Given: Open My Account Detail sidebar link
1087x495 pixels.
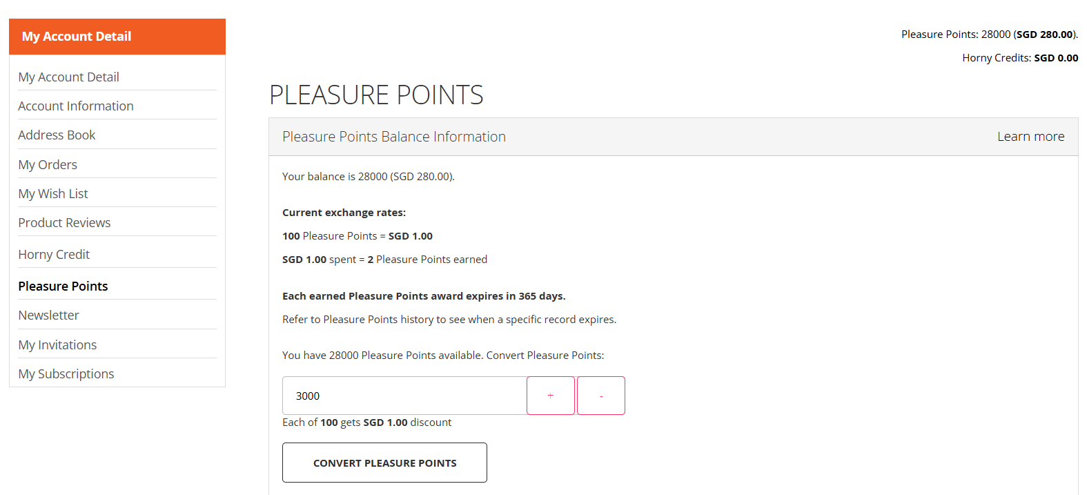Looking at the screenshot, I should (68, 77).
